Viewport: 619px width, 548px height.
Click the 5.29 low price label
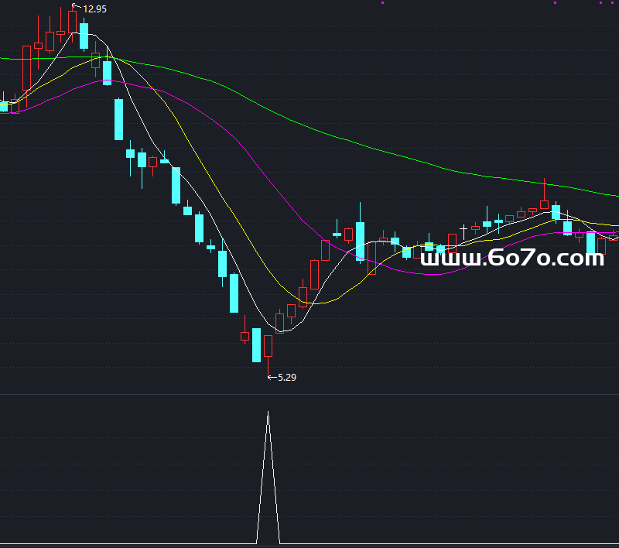[287, 378]
